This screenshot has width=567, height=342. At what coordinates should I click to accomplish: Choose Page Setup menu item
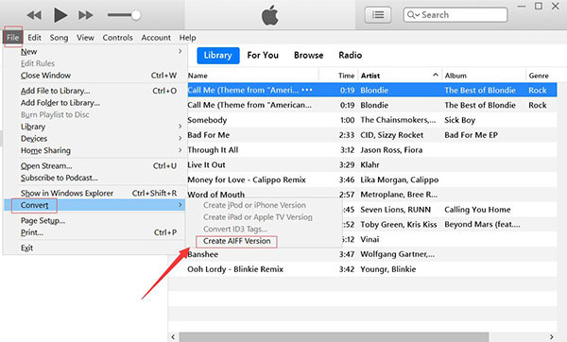coord(95,220)
